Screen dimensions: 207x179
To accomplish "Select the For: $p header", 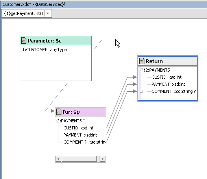I will point(80,112).
